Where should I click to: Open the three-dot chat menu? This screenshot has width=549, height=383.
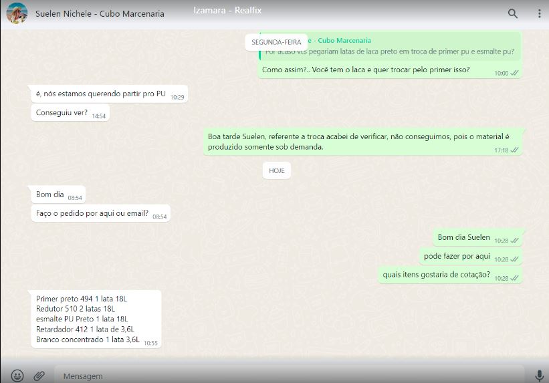(x=539, y=13)
